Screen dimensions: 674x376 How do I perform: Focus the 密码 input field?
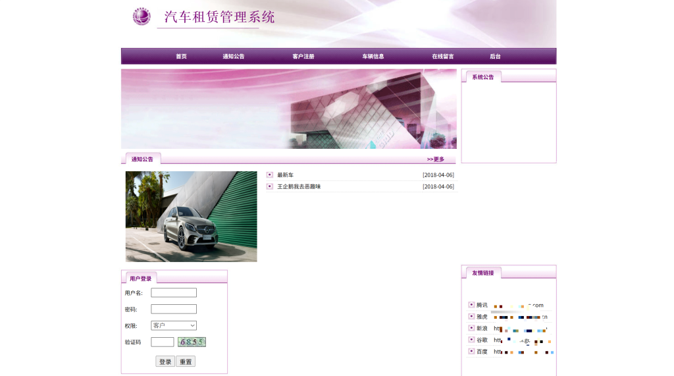click(174, 309)
